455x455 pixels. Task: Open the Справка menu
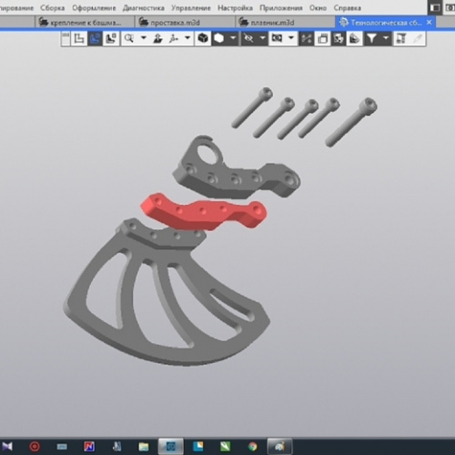click(x=347, y=8)
